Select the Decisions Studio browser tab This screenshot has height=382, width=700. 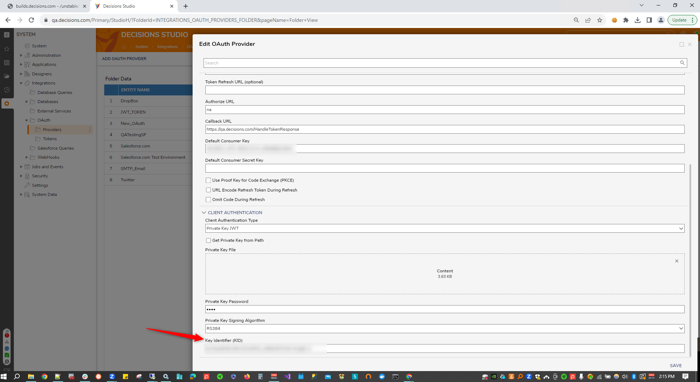point(134,6)
